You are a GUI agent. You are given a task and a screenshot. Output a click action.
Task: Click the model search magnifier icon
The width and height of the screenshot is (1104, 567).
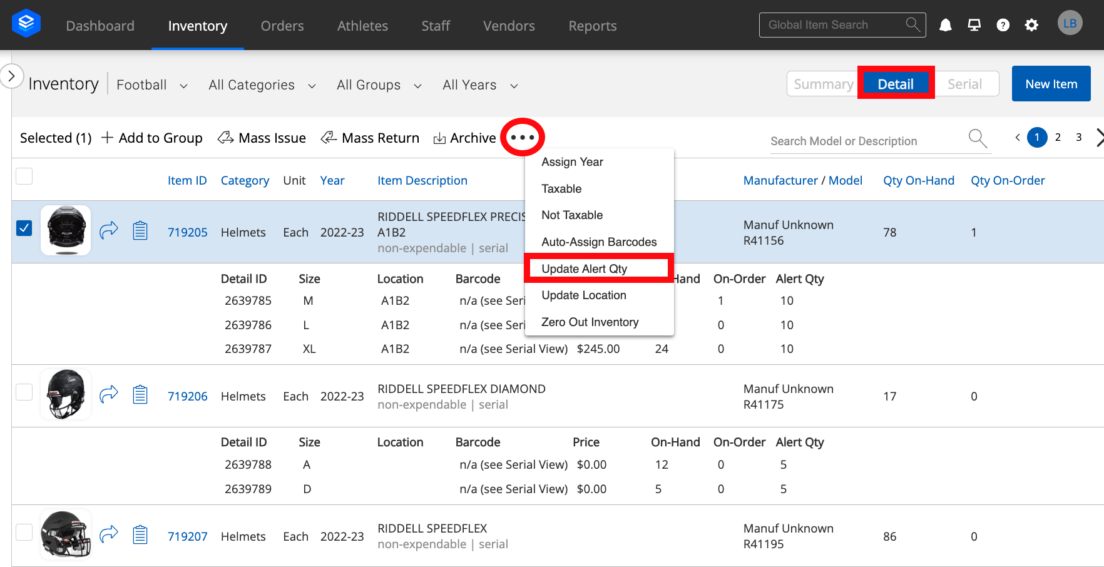978,138
